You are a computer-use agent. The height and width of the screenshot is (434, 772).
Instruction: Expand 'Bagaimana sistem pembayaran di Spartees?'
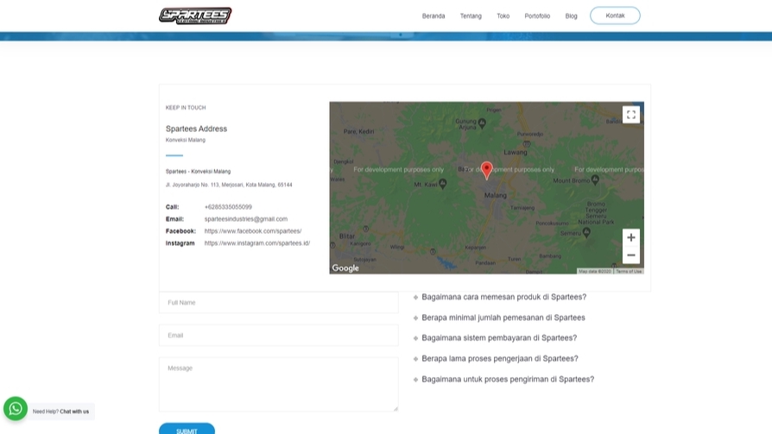click(499, 337)
